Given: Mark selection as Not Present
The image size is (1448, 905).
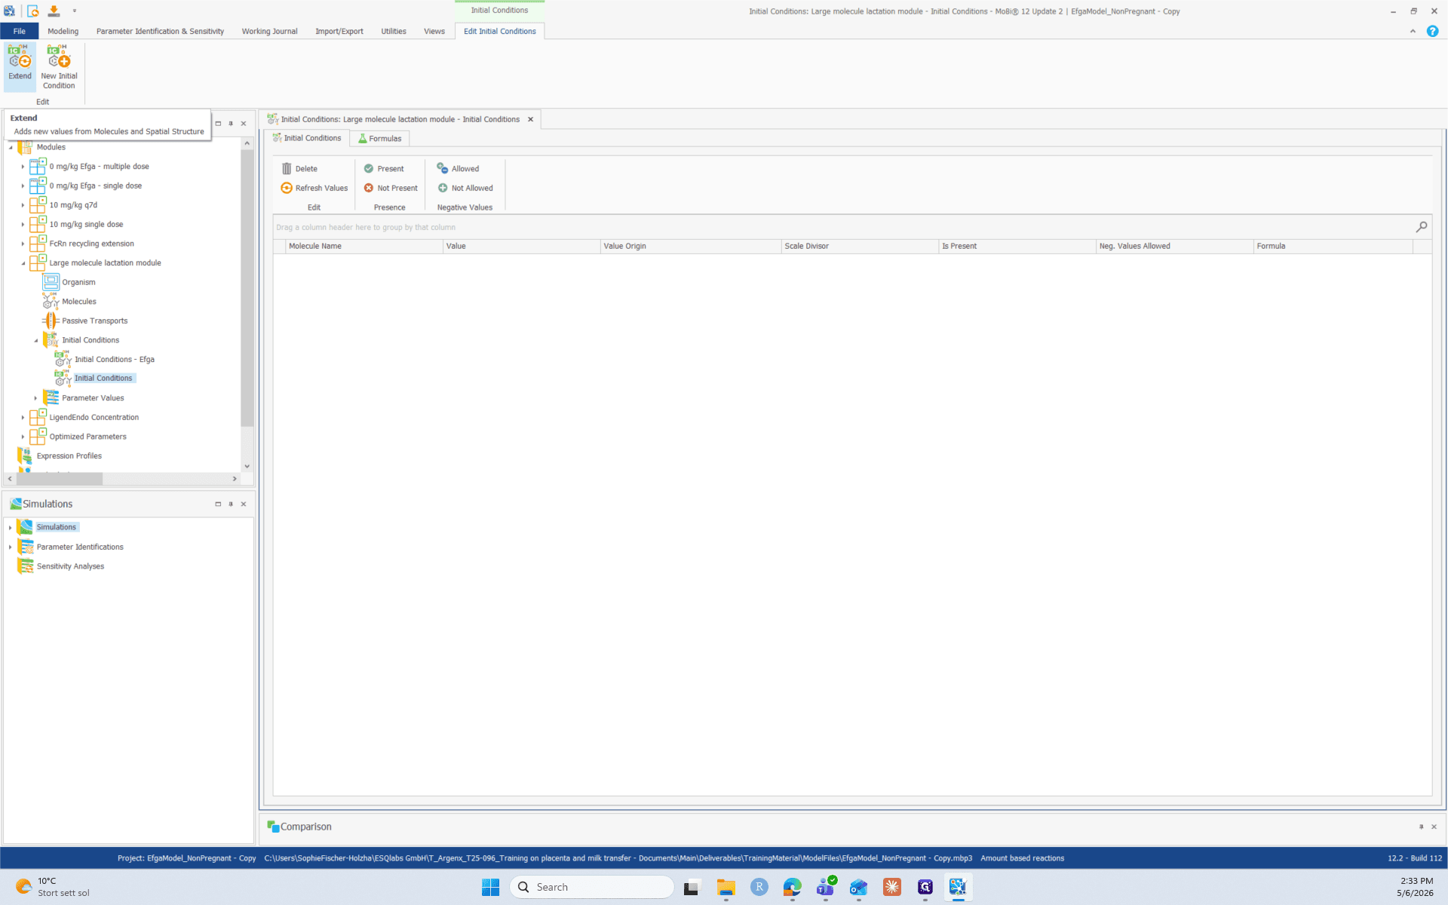Looking at the screenshot, I should click(x=391, y=188).
